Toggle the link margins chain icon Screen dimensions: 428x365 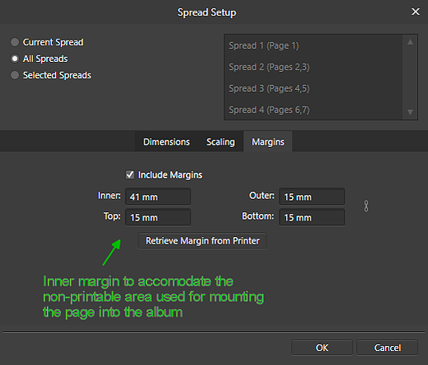click(x=366, y=206)
